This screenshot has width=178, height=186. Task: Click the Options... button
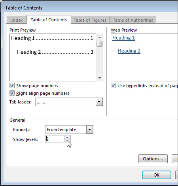pyautogui.click(x=153, y=159)
